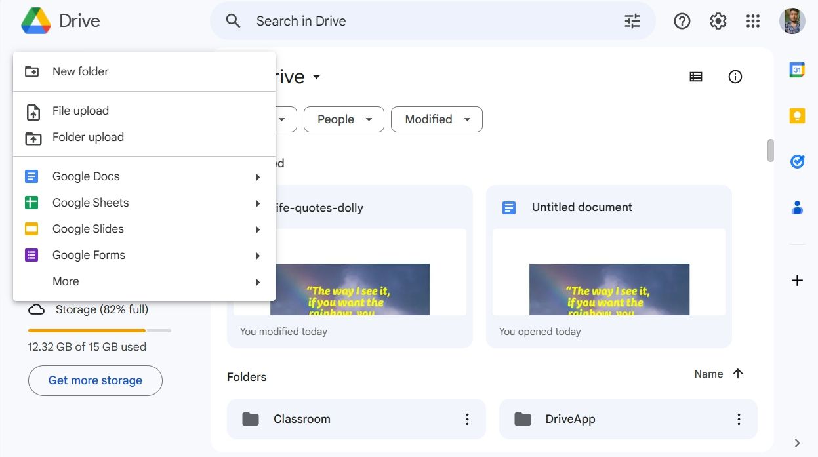Open advanced search options

click(x=632, y=20)
